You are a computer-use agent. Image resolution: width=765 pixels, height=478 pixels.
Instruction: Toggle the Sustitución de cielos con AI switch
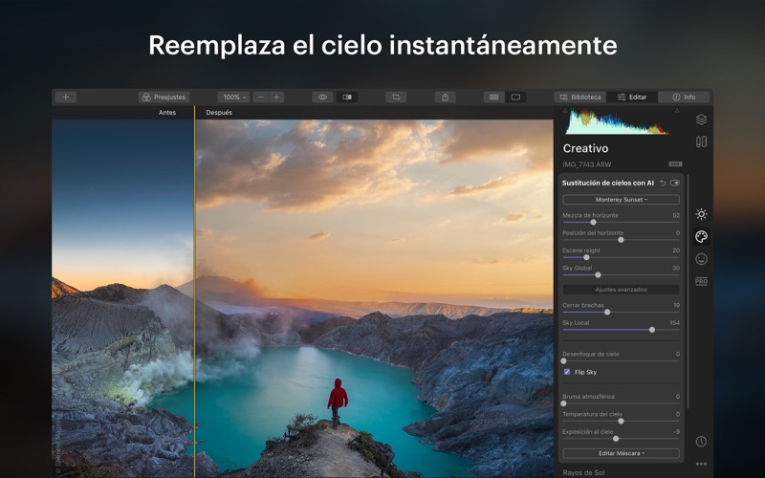point(675,183)
